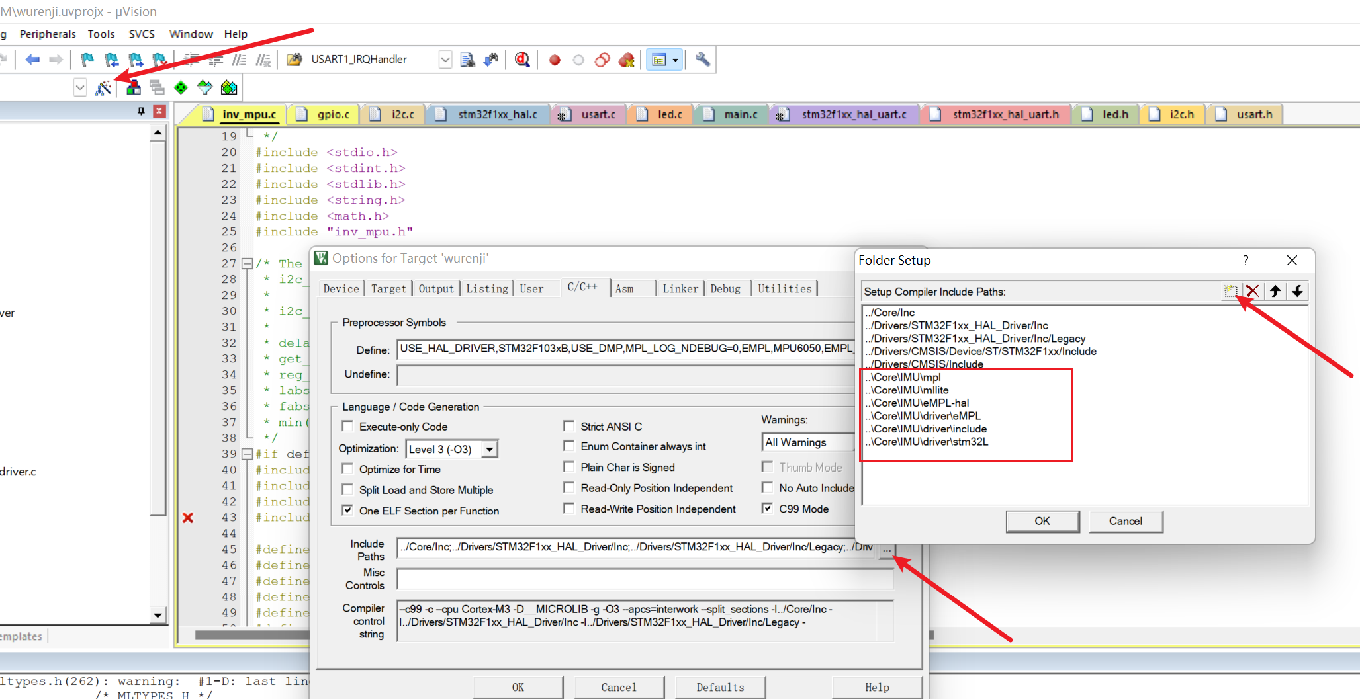The image size is (1360, 699).
Task: Open the SVCS menu
Action: tap(142, 34)
